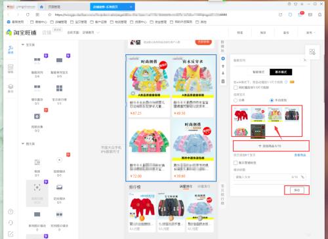Screen dimensions: 328x239
Task: Select the red clothing set thumbnail in panel
Action: pos(241,114)
